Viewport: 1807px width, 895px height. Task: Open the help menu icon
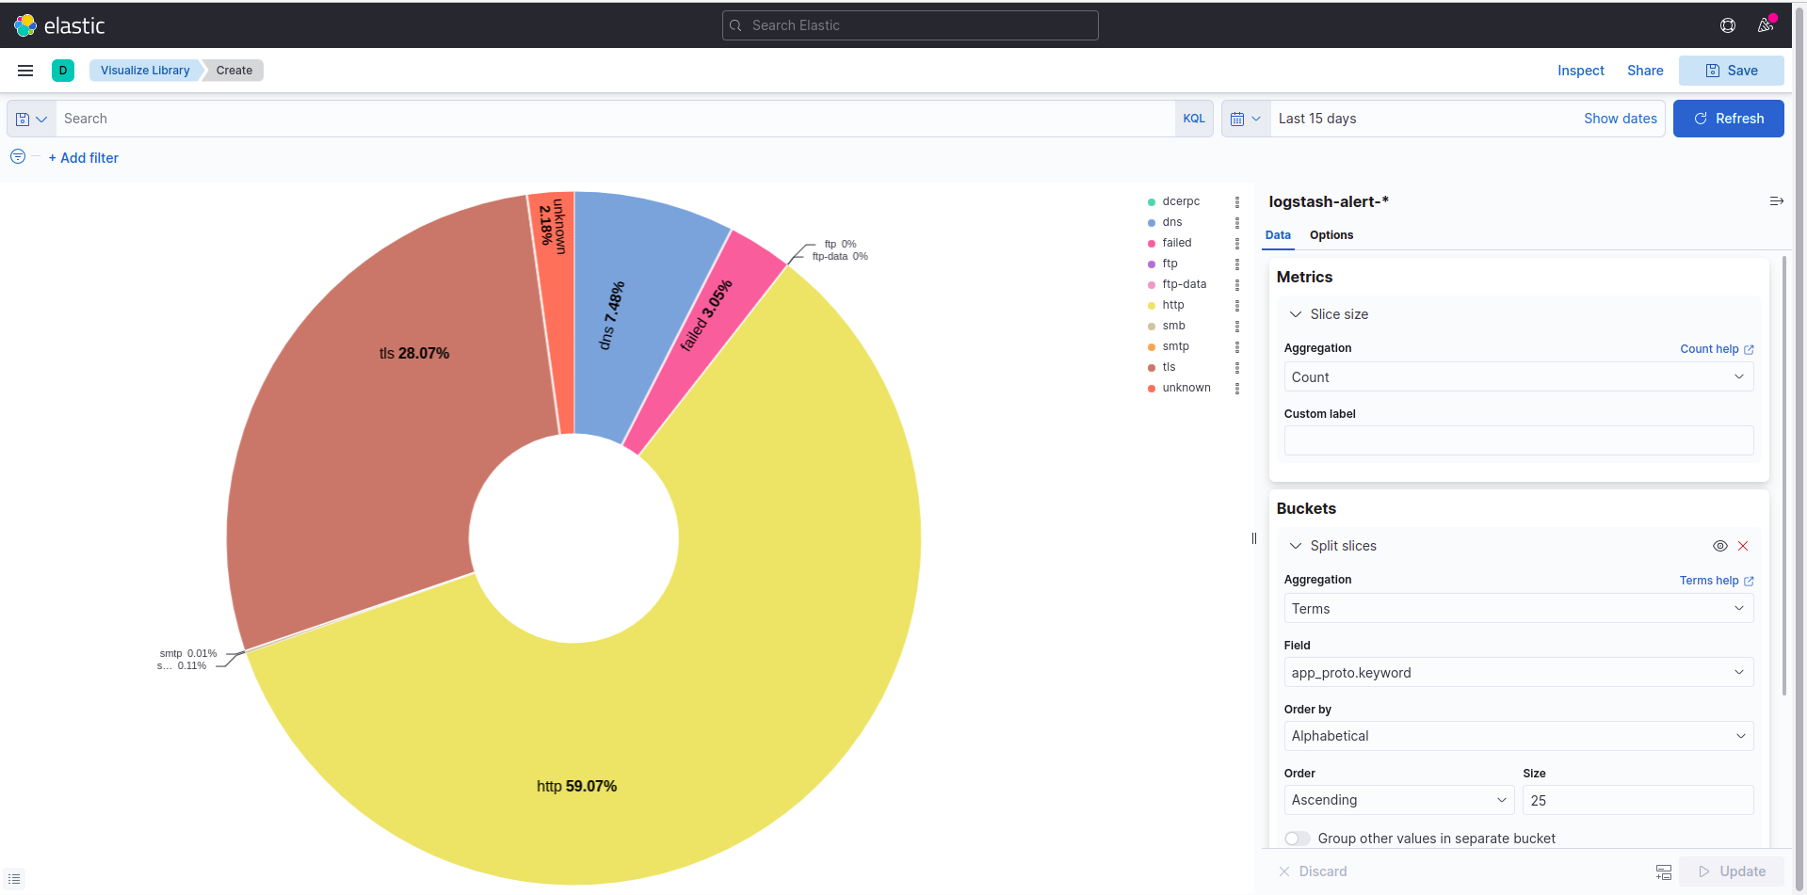tap(1728, 25)
